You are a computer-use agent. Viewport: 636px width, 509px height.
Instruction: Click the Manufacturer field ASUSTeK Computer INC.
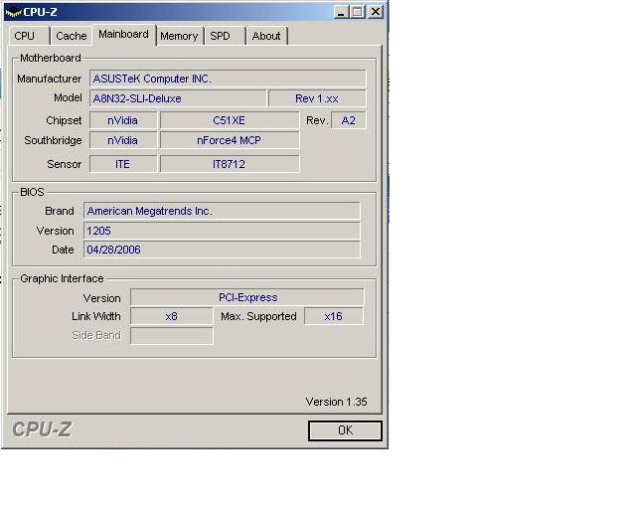click(228, 79)
